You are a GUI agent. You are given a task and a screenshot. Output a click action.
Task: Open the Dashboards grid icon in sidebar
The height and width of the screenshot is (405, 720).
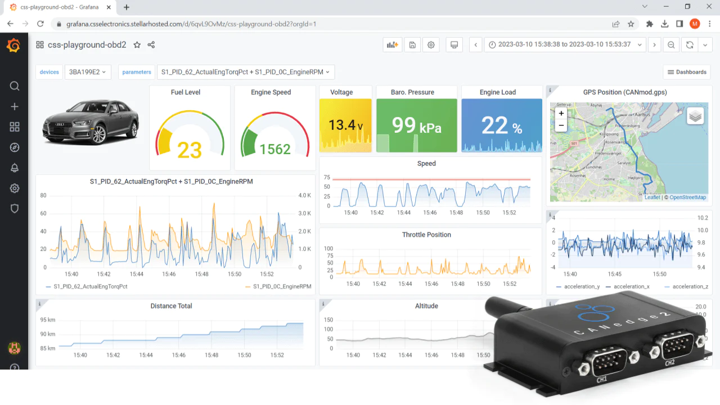tap(15, 127)
